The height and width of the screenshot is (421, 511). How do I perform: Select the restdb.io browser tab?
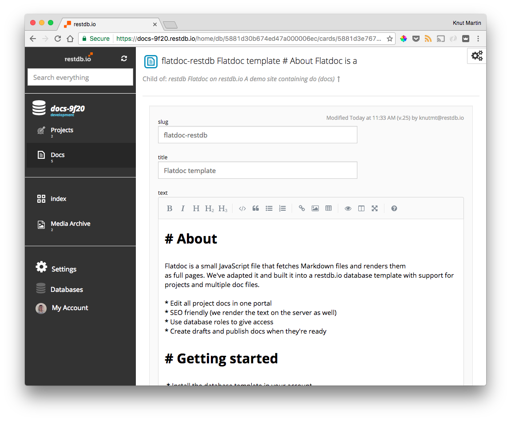109,24
